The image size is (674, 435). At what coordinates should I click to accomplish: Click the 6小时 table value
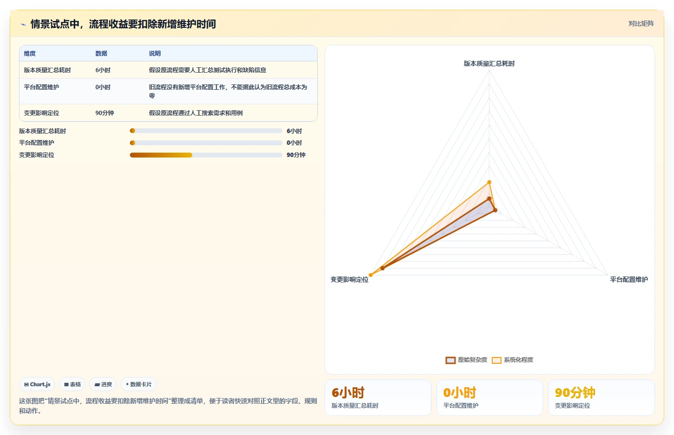pos(103,70)
